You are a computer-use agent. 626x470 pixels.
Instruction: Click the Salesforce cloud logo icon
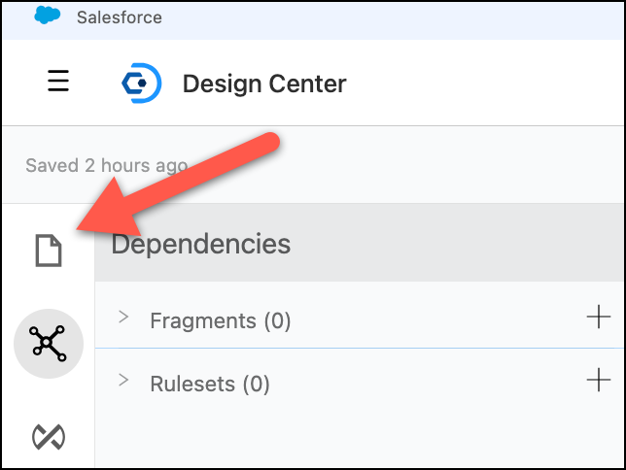coord(47,17)
